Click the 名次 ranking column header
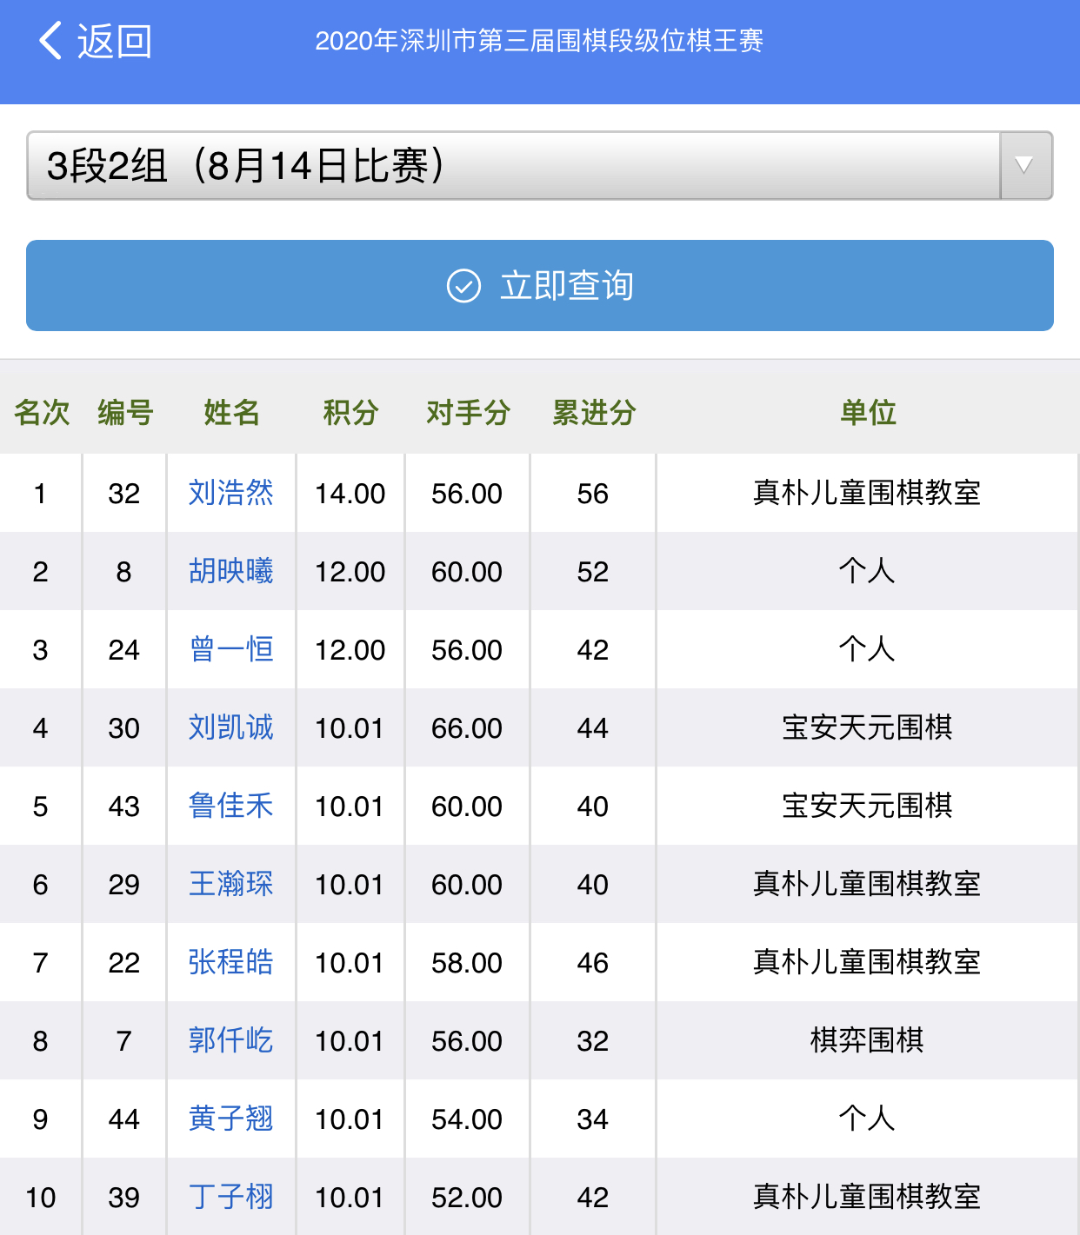The width and height of the screenshot is (1080, 1235). 41,412
